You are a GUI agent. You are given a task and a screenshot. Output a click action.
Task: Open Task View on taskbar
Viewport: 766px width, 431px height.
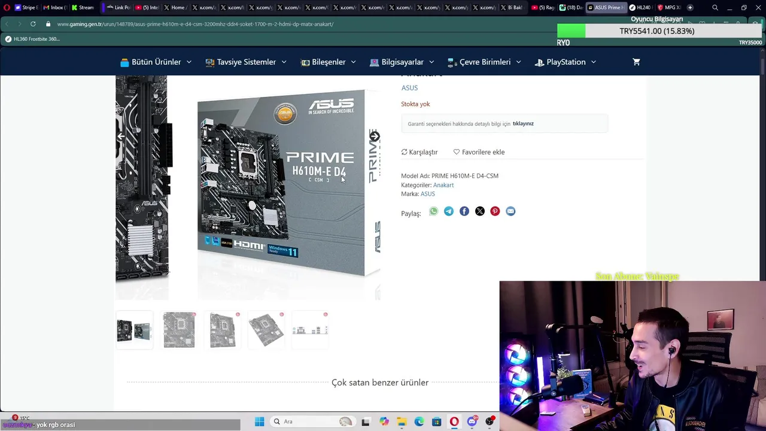(x=366, y=421)
